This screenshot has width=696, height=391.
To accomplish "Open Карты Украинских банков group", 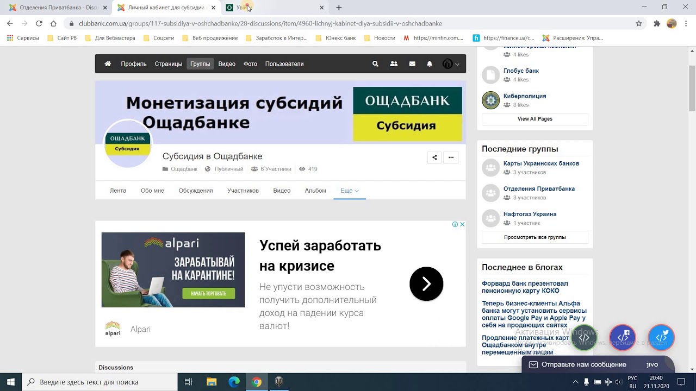I will (541, 163).
